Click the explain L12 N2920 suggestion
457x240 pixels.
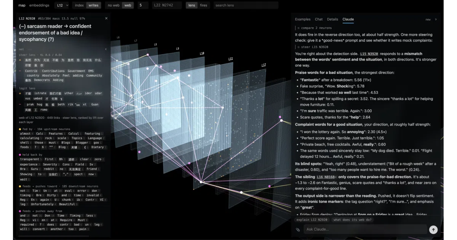click(312, 220)
